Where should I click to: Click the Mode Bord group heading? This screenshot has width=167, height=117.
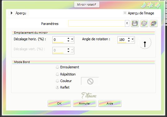click(x=22, y=62)
